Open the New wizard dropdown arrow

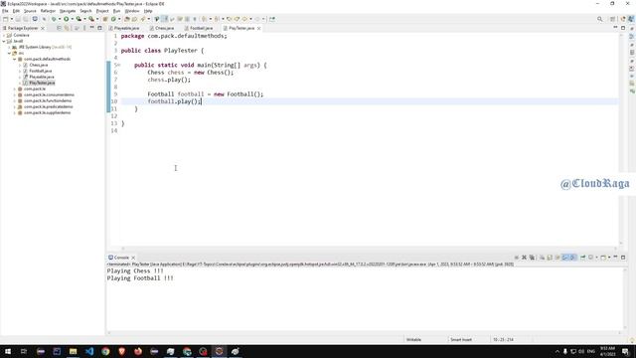(11, 19)
